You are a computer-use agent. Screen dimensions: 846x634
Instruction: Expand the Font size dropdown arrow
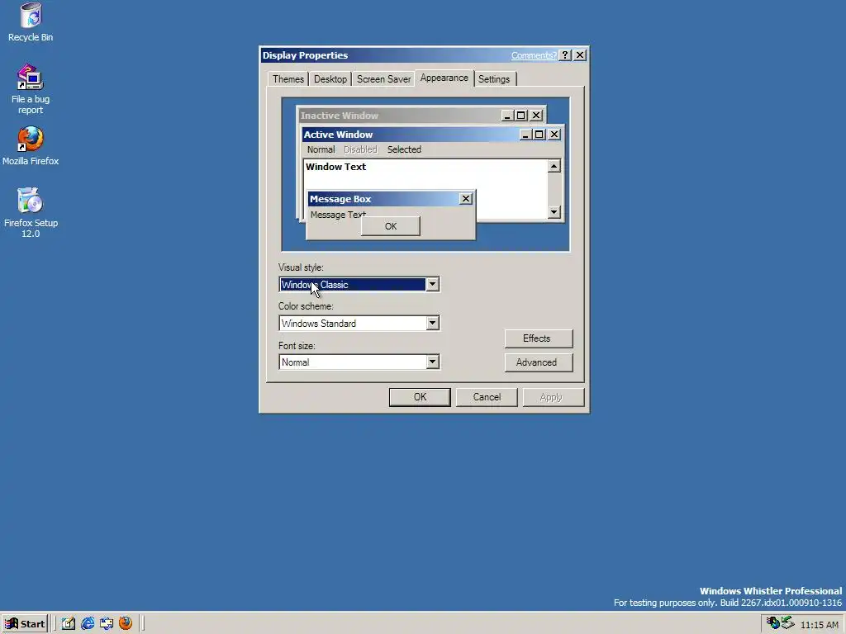click(432, 362)
